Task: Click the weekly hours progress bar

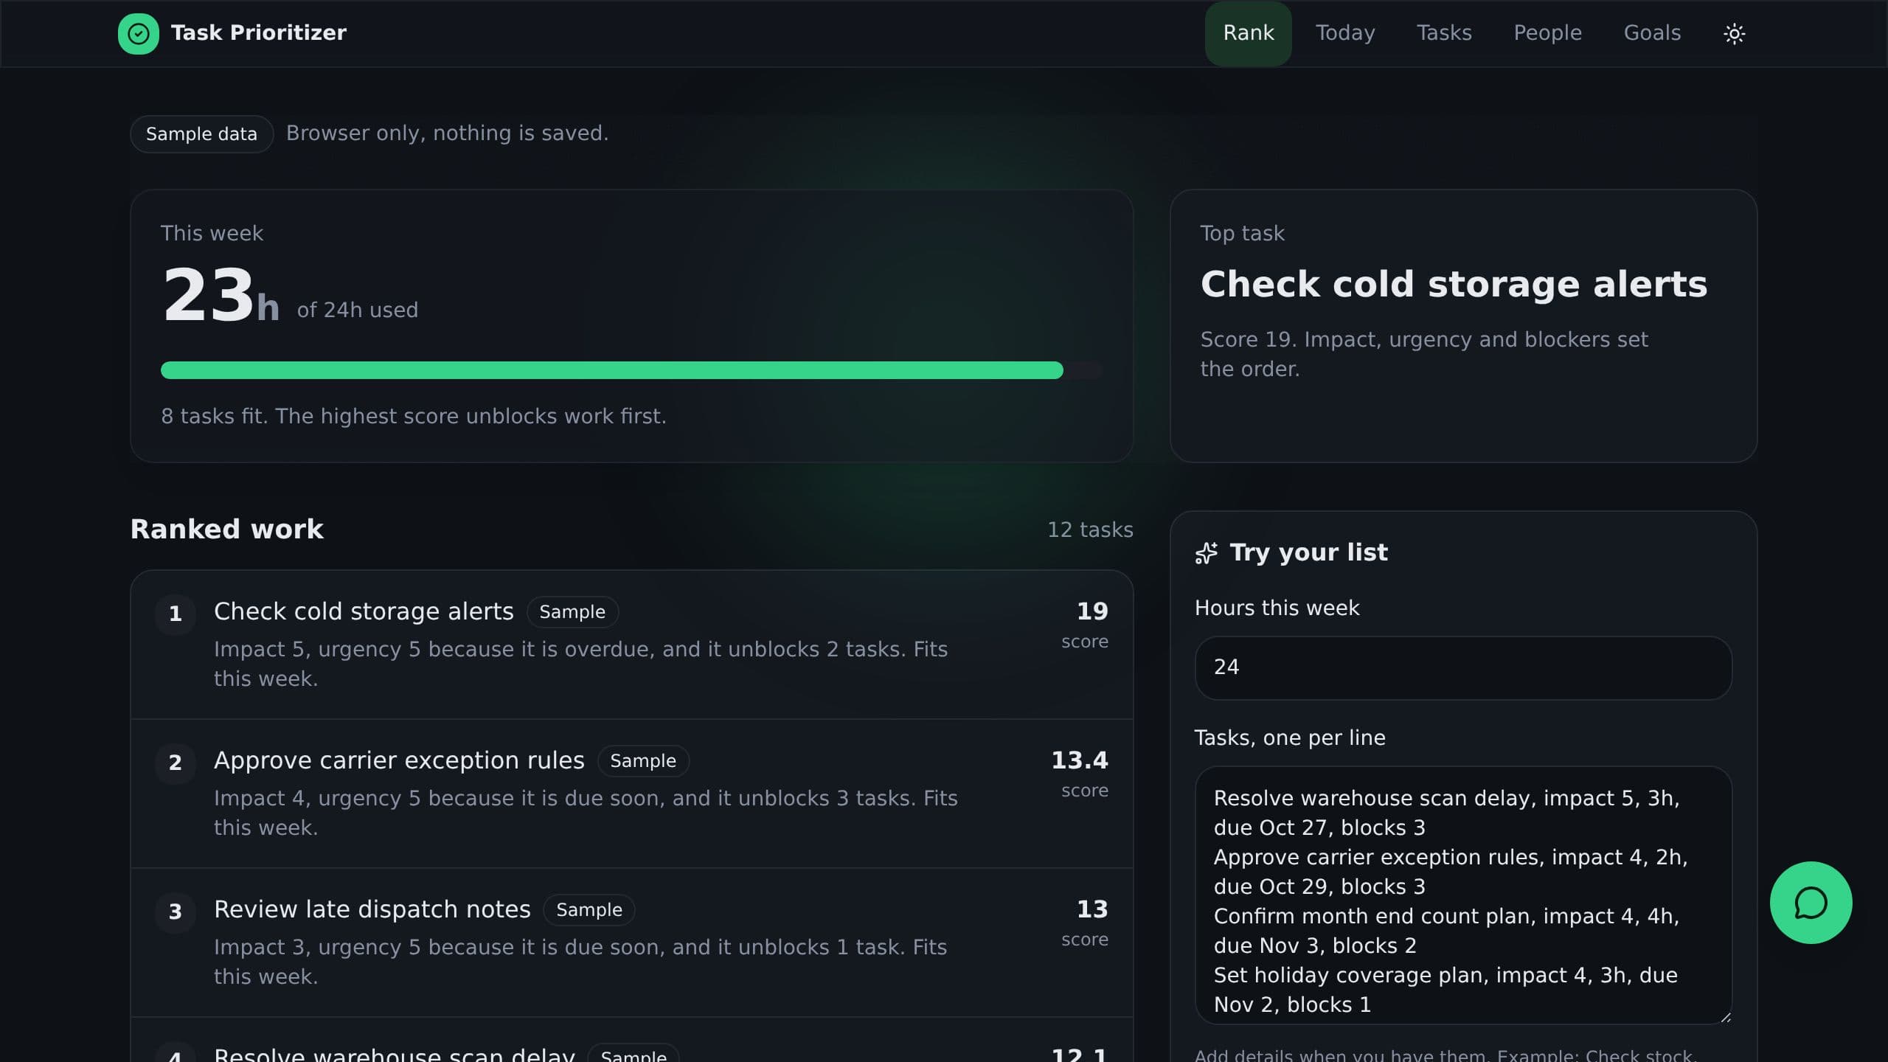Action: point(631,370)
